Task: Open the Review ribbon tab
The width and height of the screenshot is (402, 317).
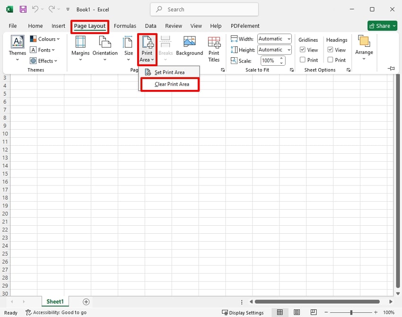Action: pos(173,26)
